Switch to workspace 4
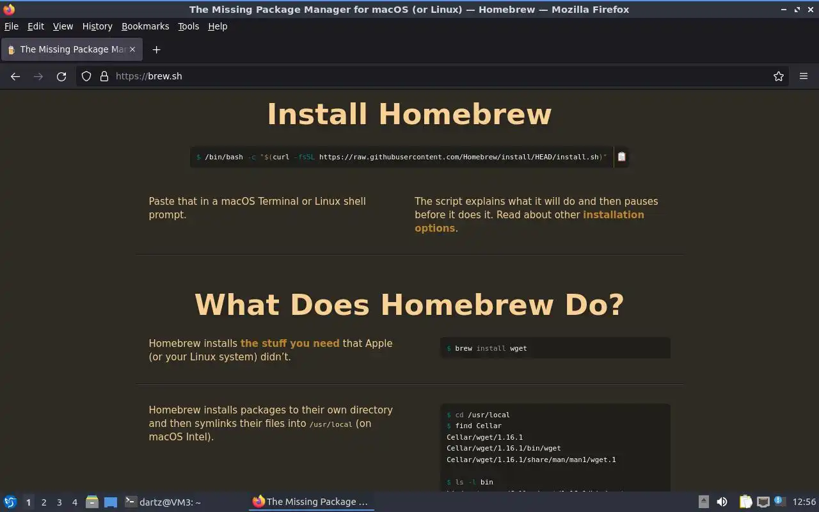819x512 pixels. pos(74,502)
